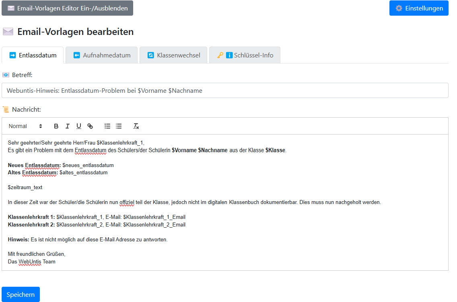457x302 pixels.
Task: Click '$Klassenlehrkraft_2_Email' placeholder
Action: point(154,224)
